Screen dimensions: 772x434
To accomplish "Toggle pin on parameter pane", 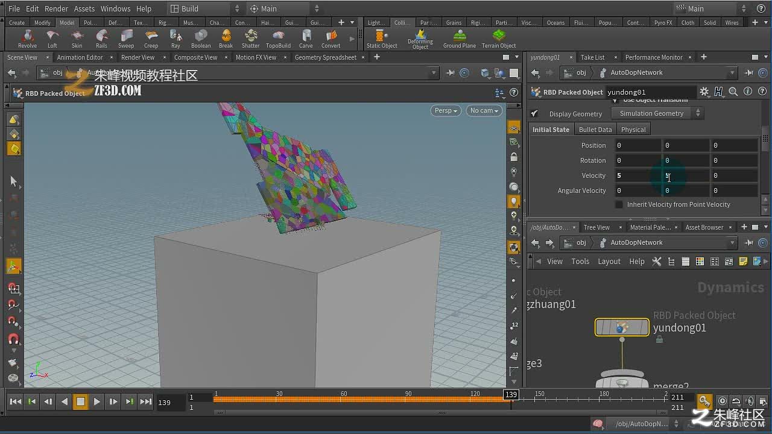I will point(748,73).
